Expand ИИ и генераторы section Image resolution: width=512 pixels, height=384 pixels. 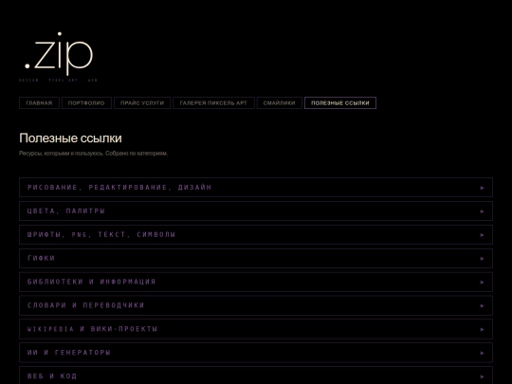pyautogui.click(x=256, y=353)
